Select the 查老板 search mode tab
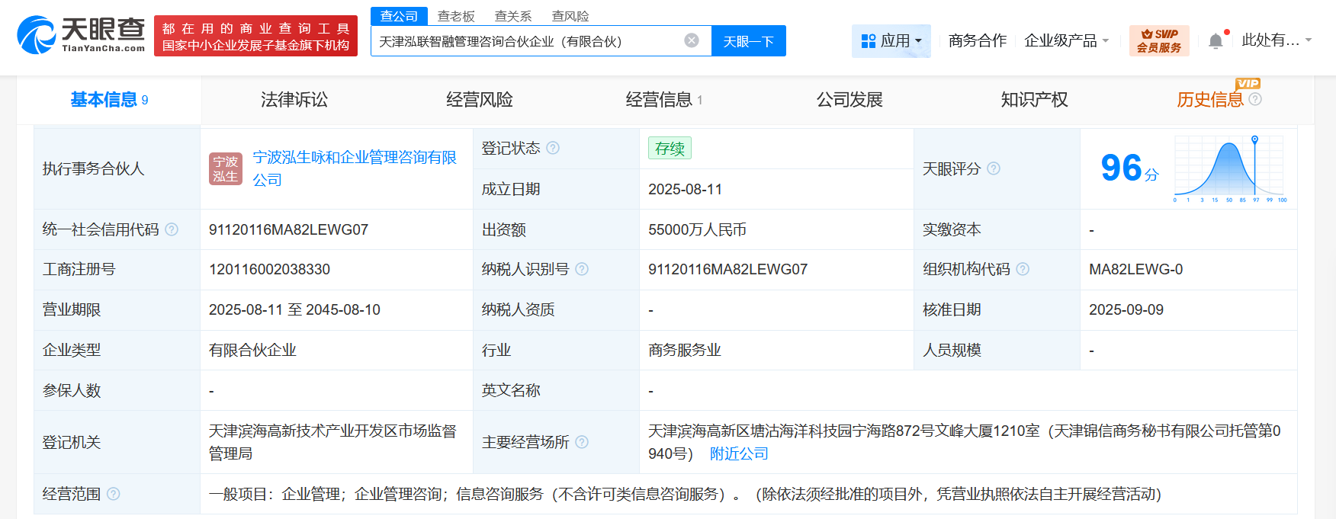Image resolution: width=1336 pixels, height=519 pixels. click(x=456, y=16)
